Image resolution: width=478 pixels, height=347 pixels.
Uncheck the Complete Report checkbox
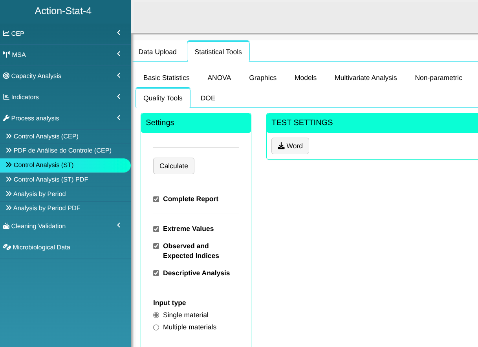pyautogui.click(x=156, y=199)
